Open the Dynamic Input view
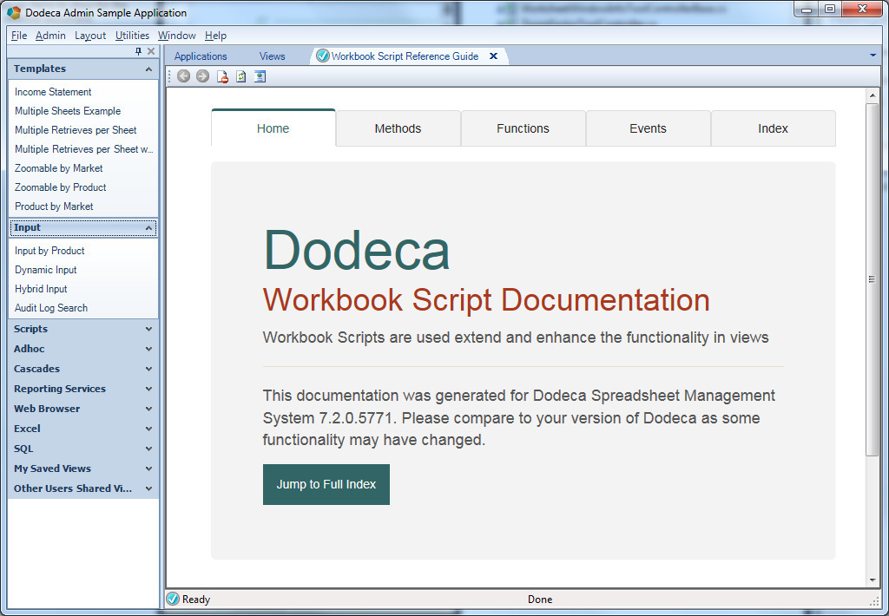This screenshot has width=889, height=616. [x=45, y=270]
